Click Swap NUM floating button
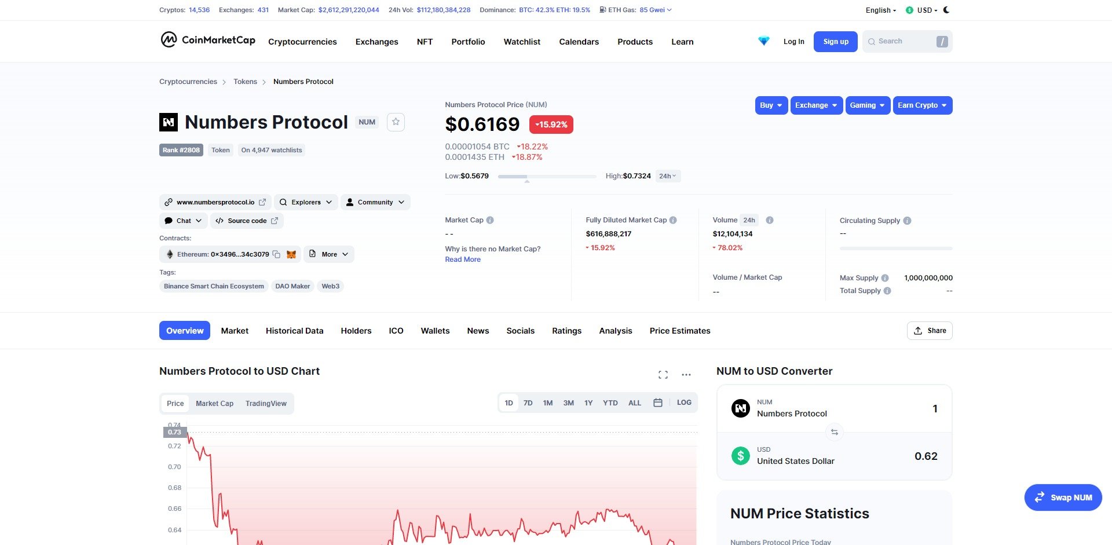The height and width of the screenshot is (545, 1112). (1063, 498)
